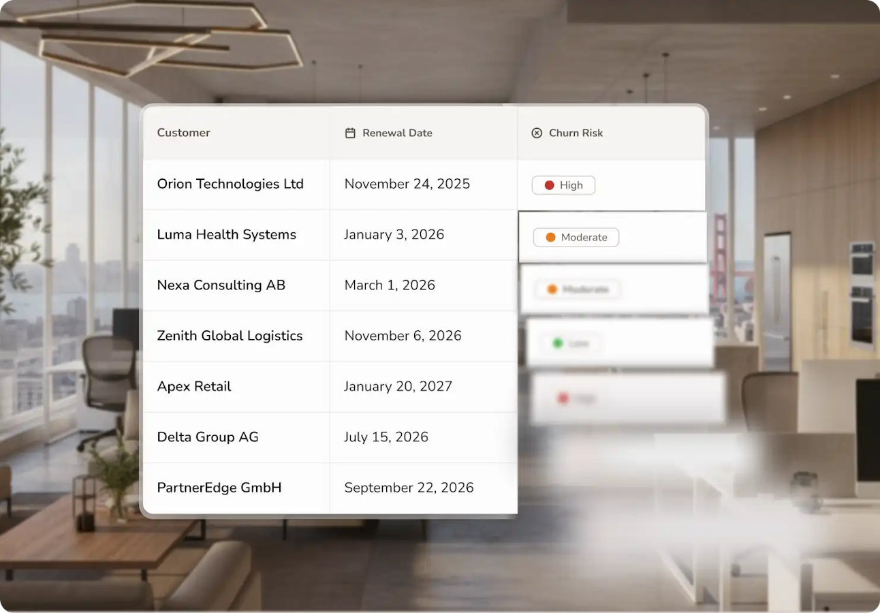Click the November 24, 2025 renewal date
This screenshot has height=613, width=880.
tap(407, 184)
